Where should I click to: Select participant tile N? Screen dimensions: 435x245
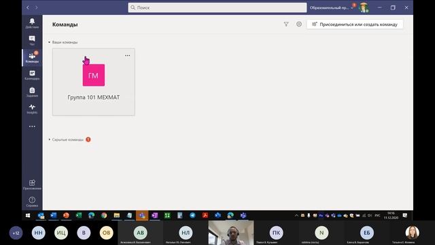tap(321, 233)
